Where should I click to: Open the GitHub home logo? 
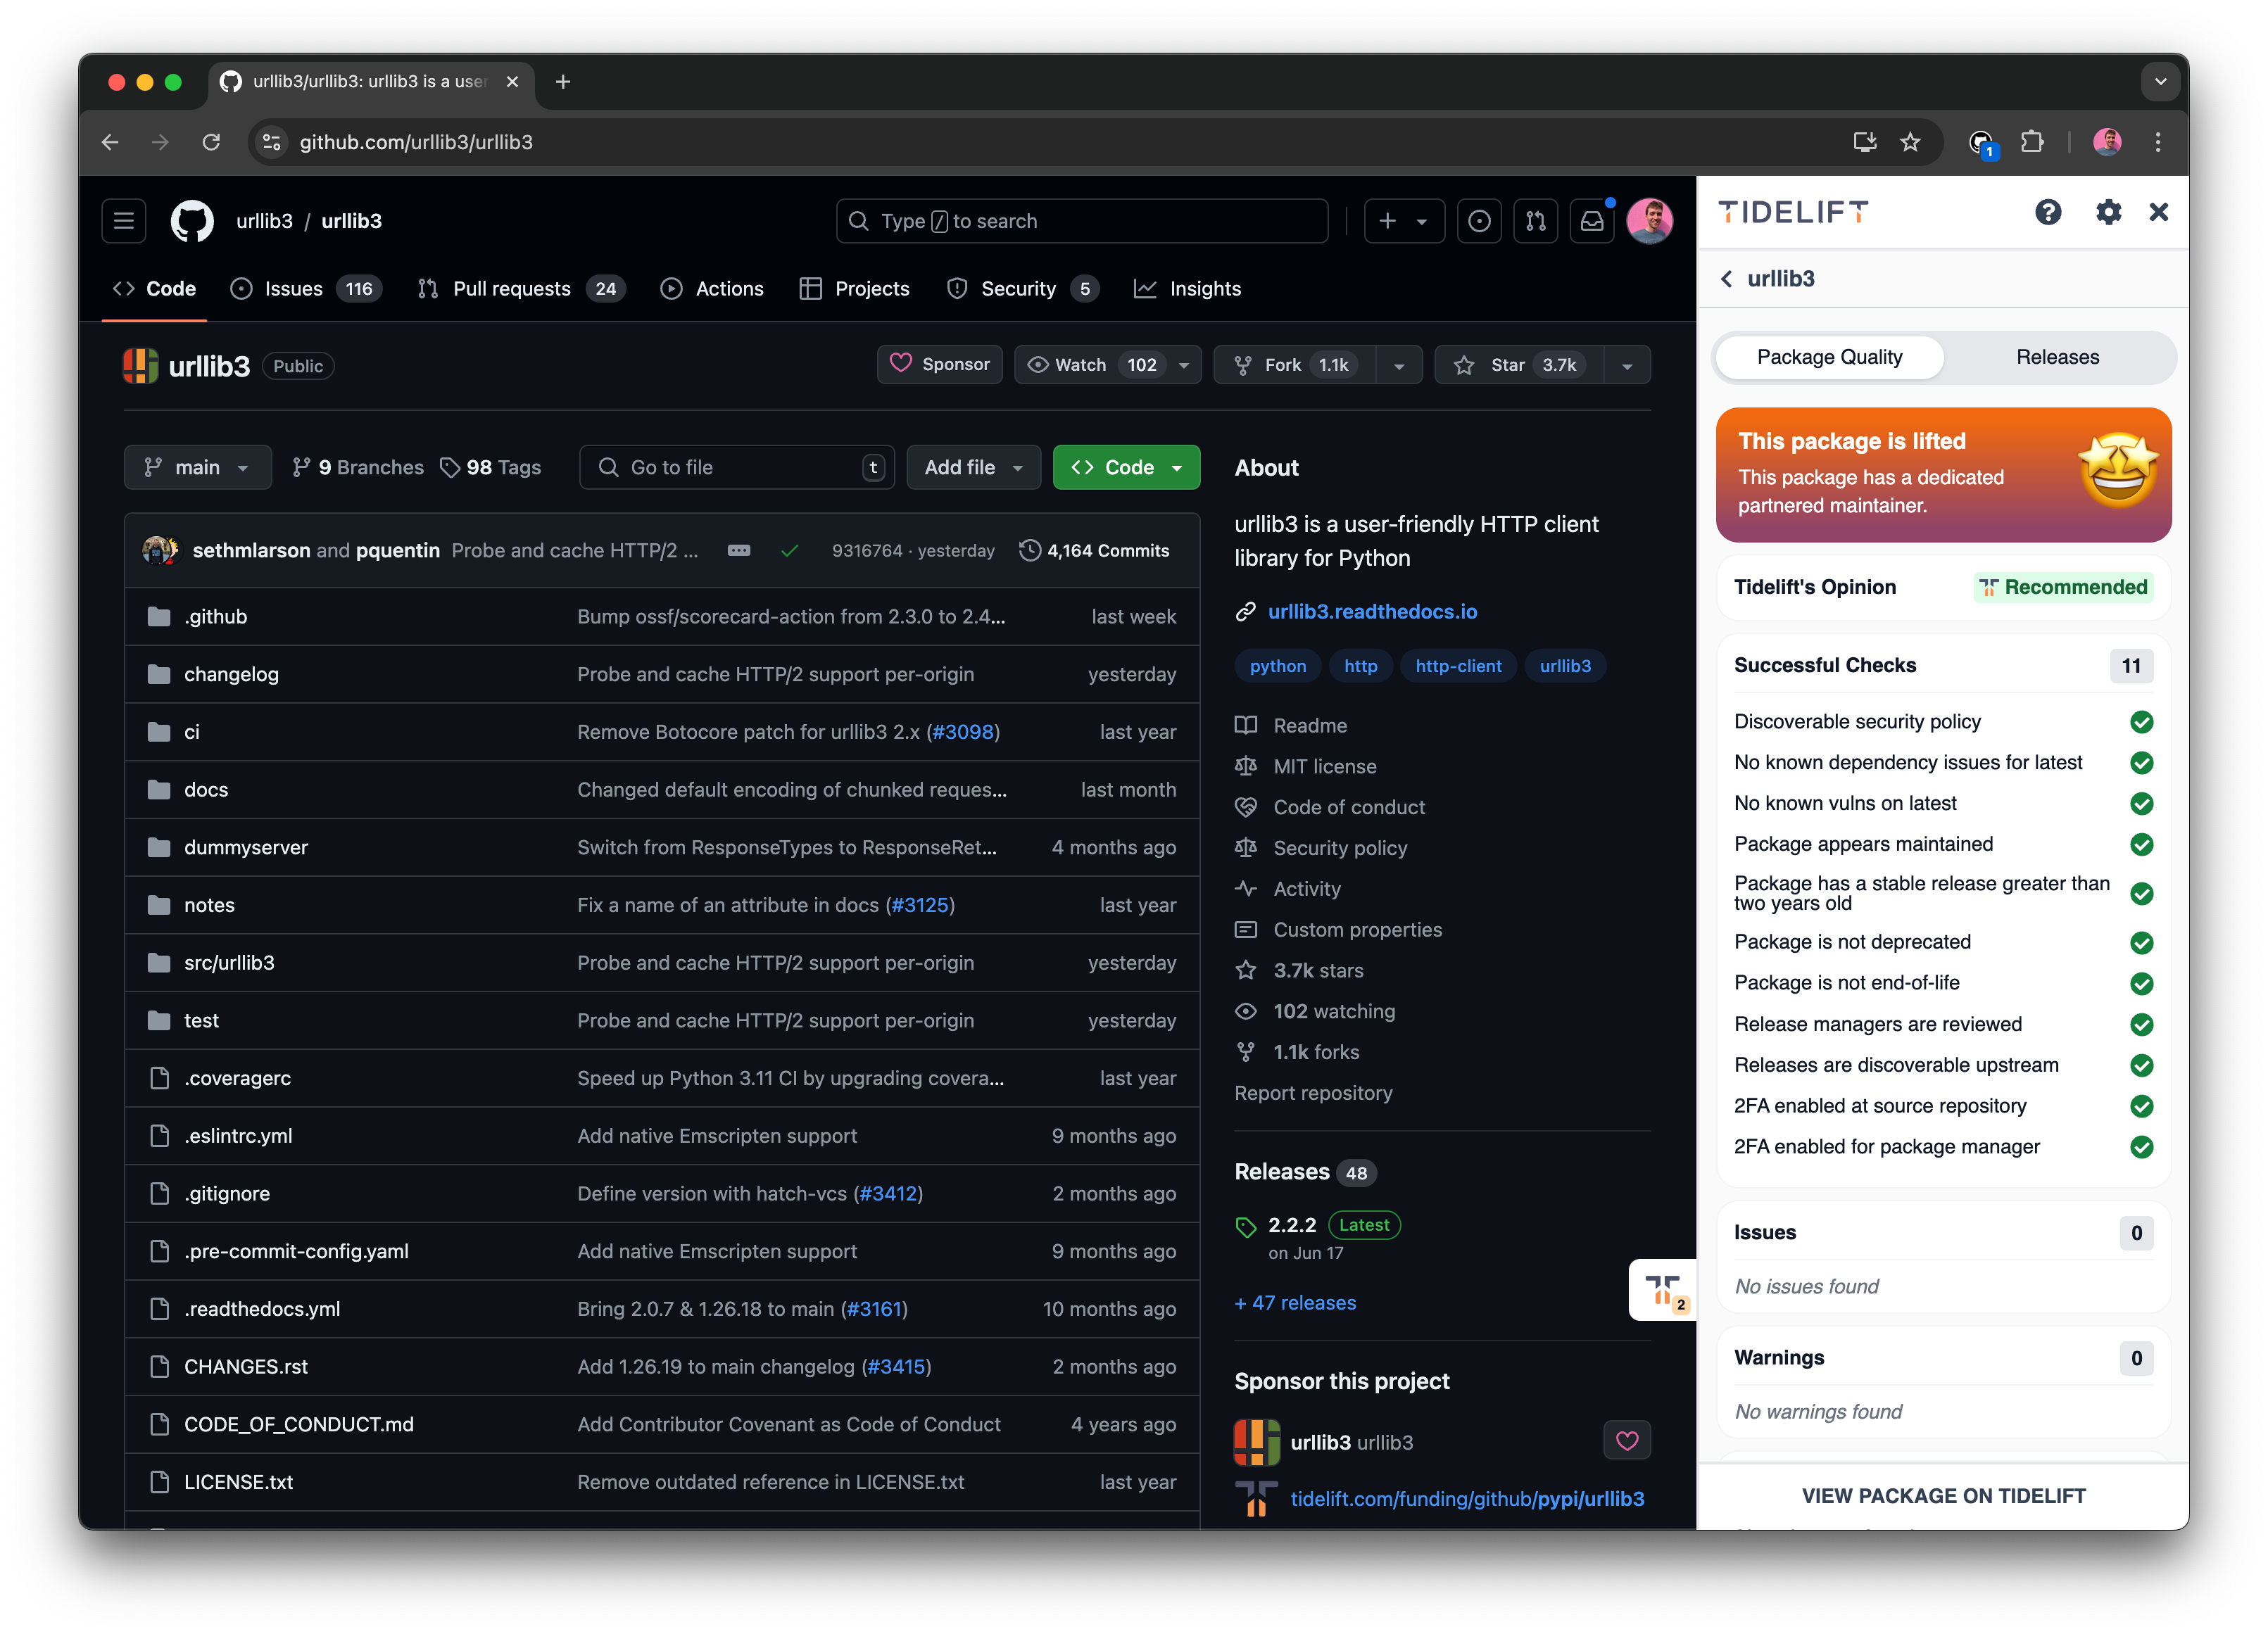coord(191,221)
